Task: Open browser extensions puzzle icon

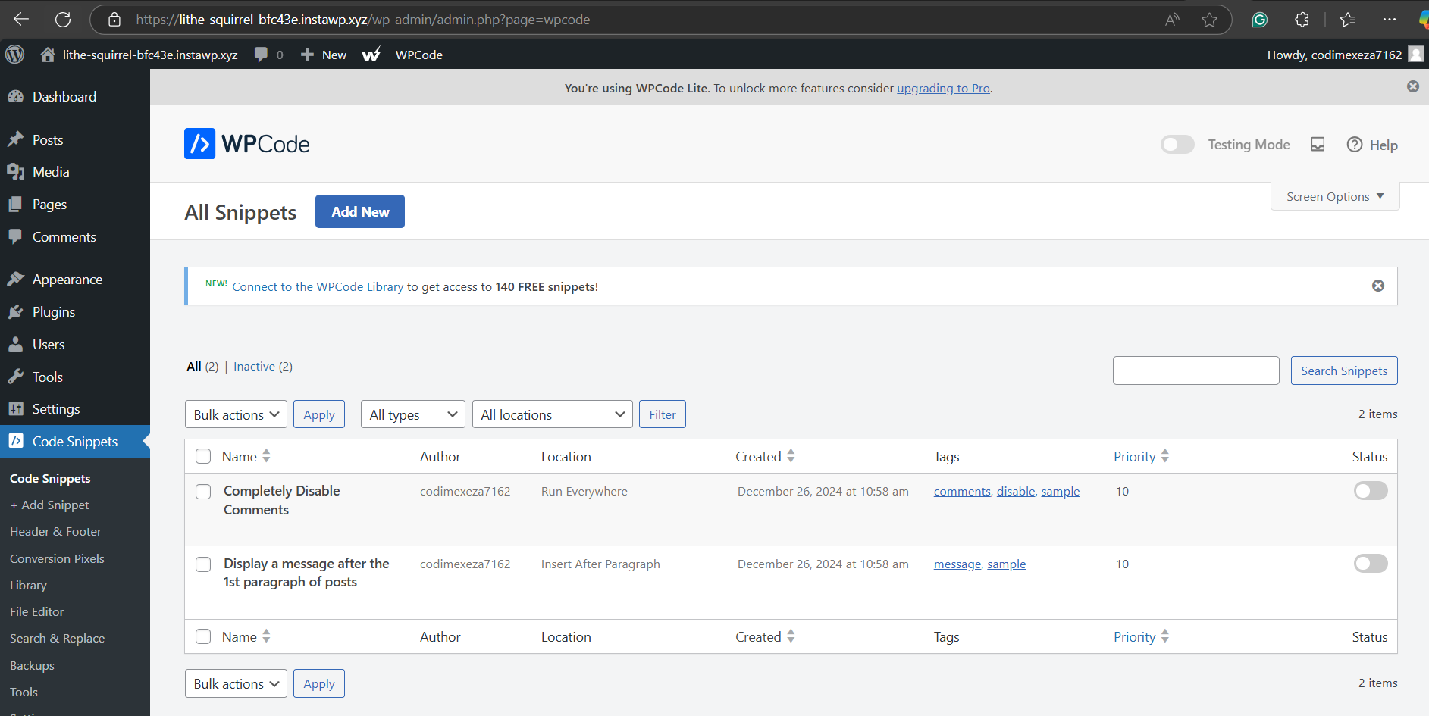Action: [1302, 20]
